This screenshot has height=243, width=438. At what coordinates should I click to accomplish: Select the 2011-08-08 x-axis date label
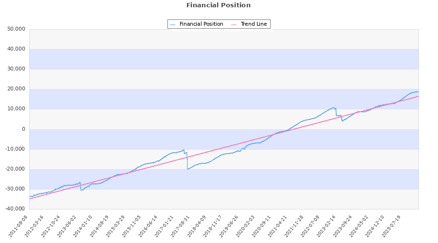[x=20, y=225]
